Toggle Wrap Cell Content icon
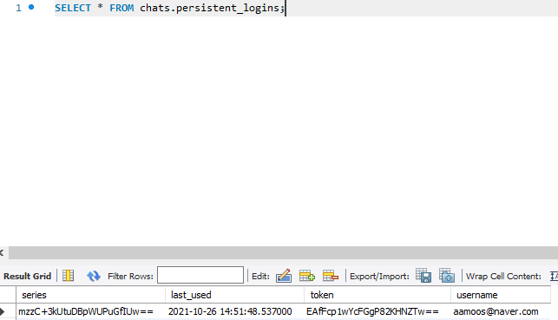Viewport: 558px width, 320px height. click(x=554, y=277)
